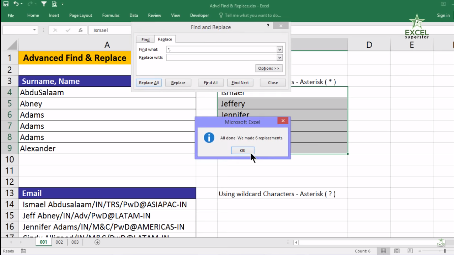Viewport: 454px width, 255px height.
Task: Click the Find what input field
Action: [x=222, y=49]
